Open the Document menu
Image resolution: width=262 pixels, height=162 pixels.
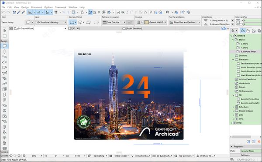pyautogui.click(x=36, y=7)
